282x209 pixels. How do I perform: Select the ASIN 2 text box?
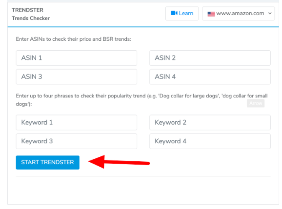(210, 58)
